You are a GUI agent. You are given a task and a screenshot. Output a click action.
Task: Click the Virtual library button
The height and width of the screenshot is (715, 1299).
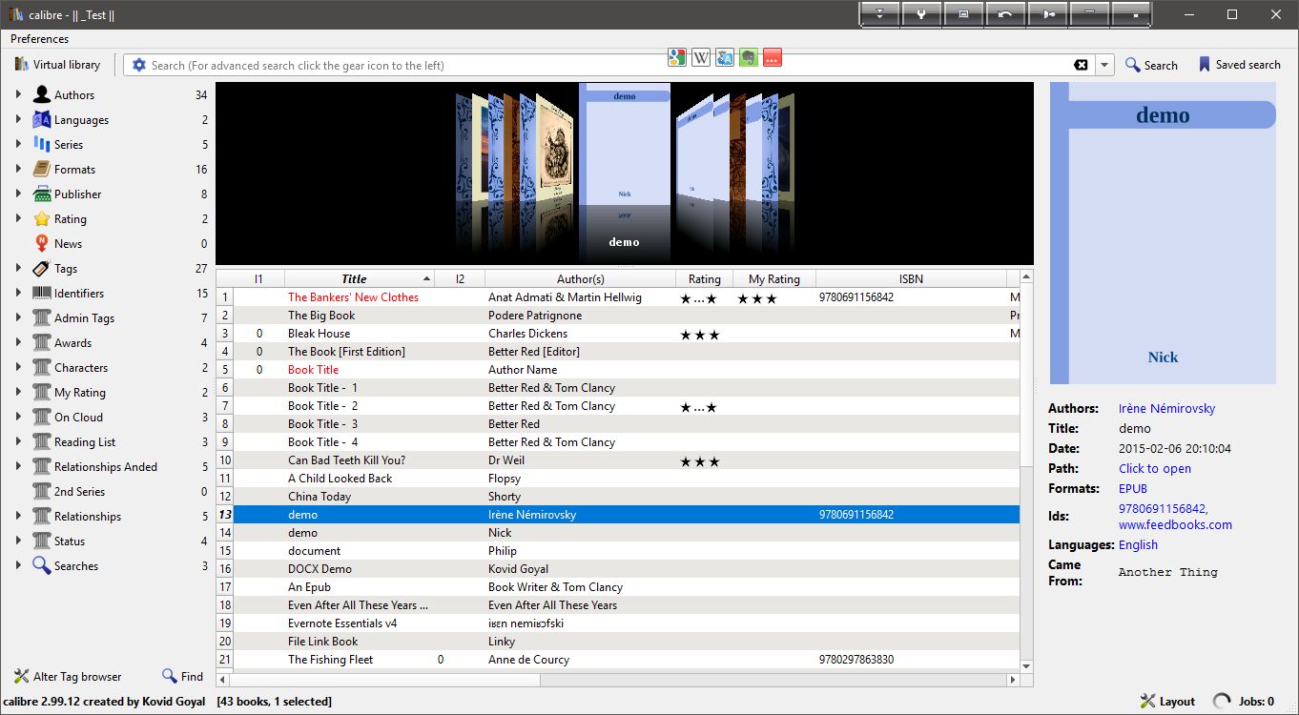pos(58,65)
